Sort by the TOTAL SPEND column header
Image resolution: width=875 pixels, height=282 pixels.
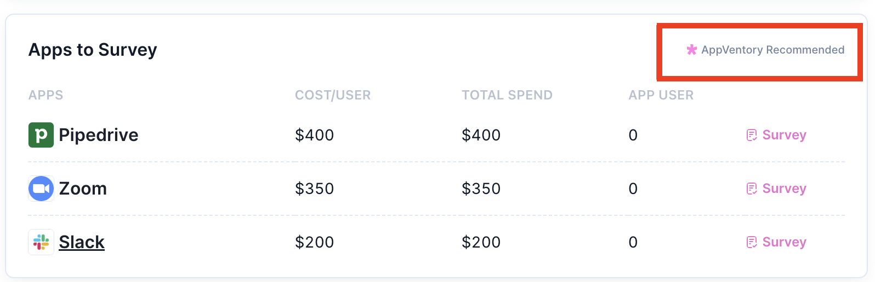507,95
